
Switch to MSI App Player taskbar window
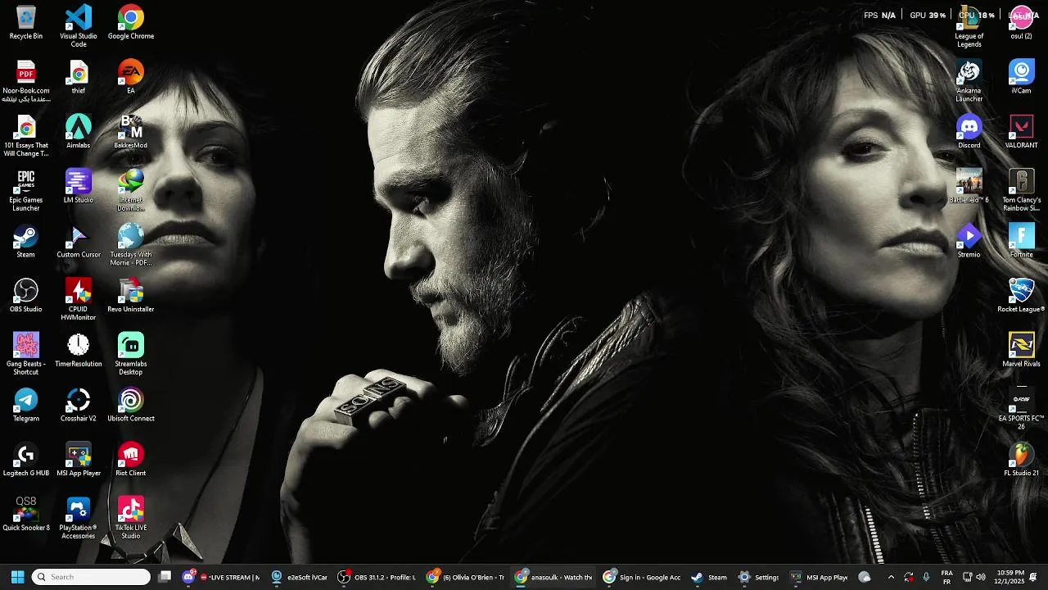819,577
